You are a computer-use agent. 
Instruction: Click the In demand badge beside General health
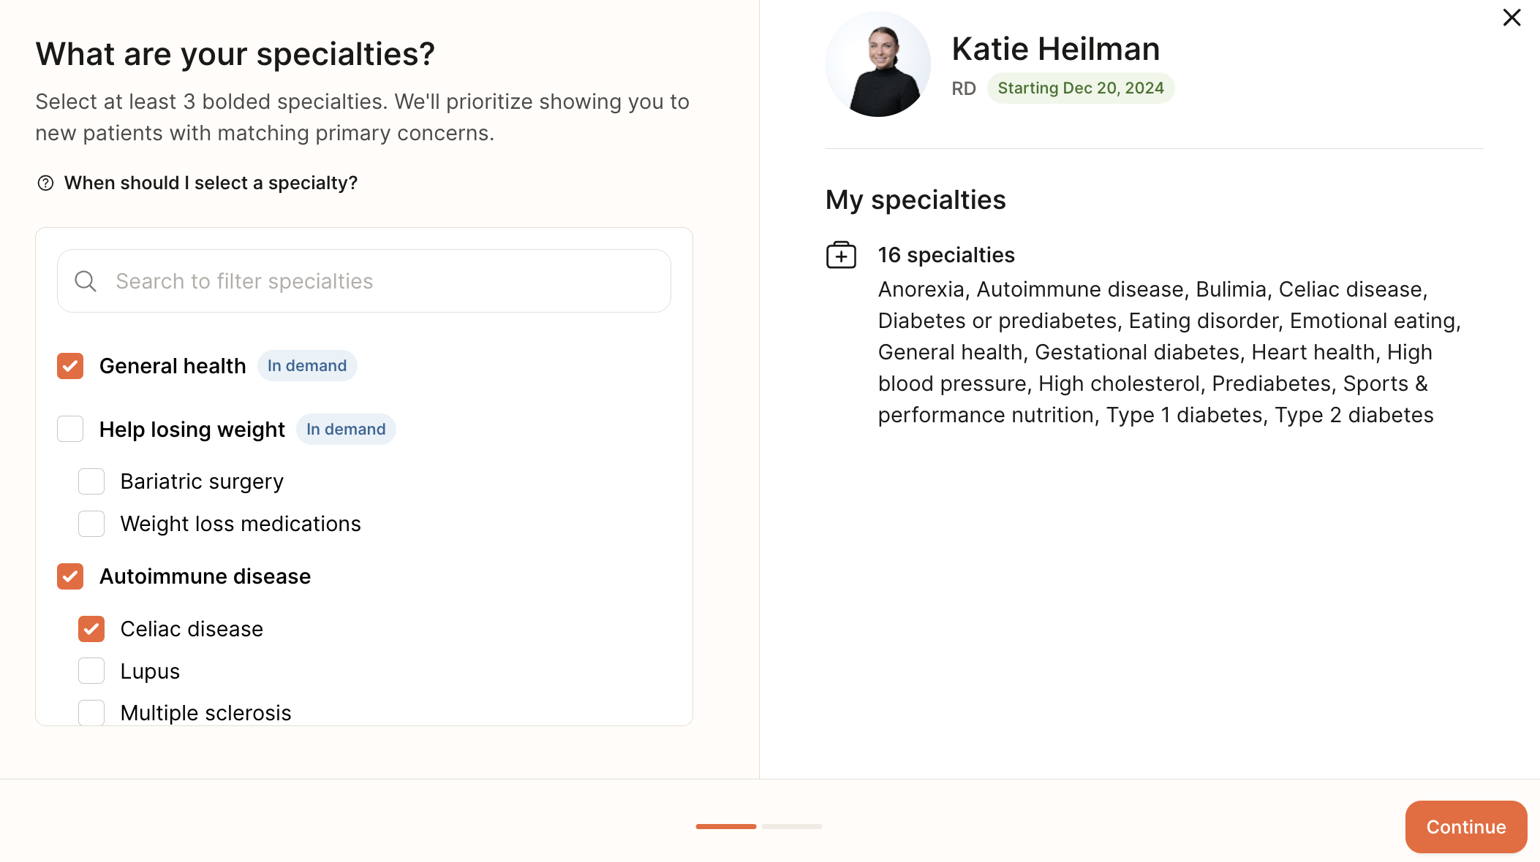[307, 366]
